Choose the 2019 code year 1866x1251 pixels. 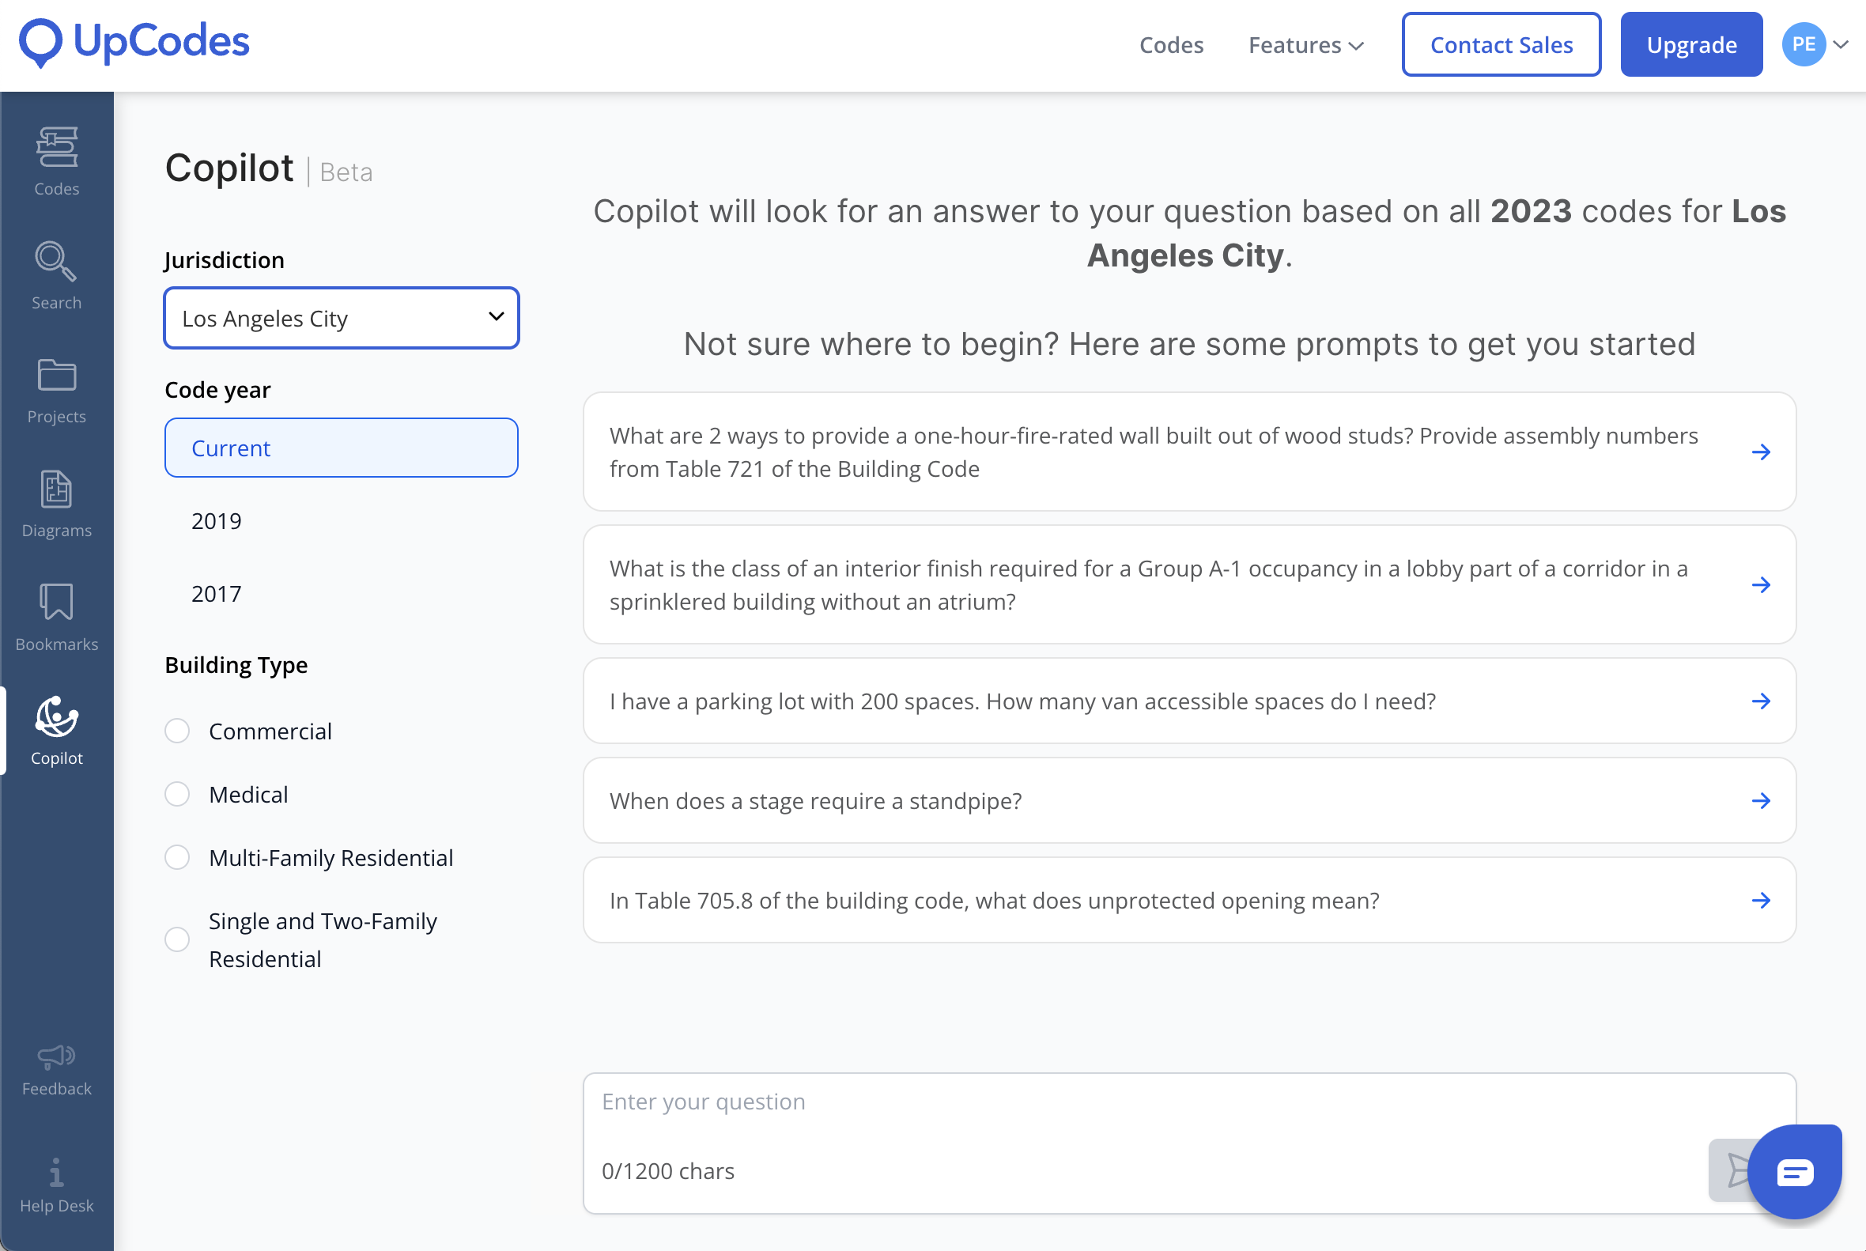point(216,521)
